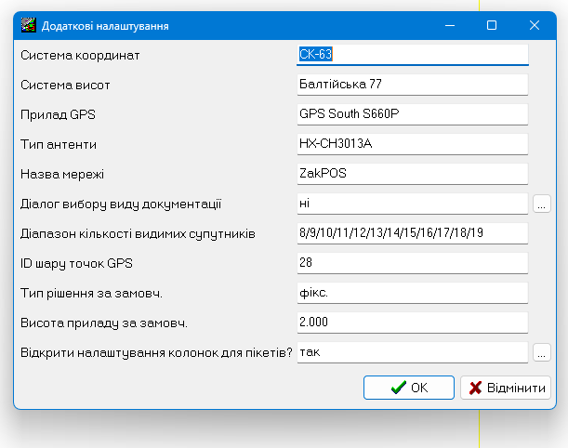
Task: Minimize the Додаткові налаштування window
Action: 450,25
